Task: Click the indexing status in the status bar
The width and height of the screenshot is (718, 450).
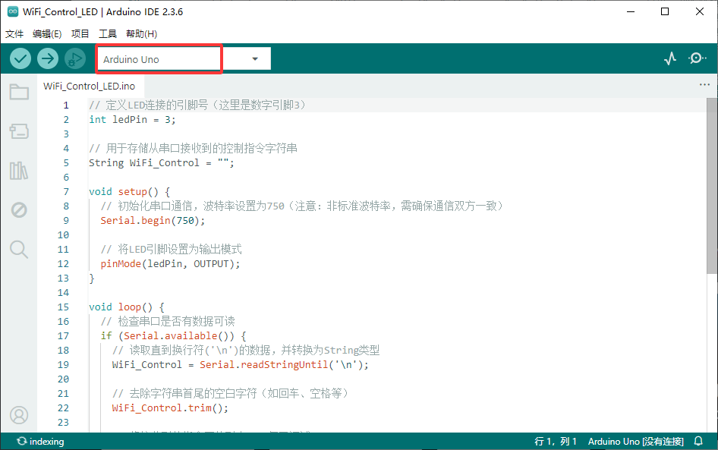Action: point(41,442)
